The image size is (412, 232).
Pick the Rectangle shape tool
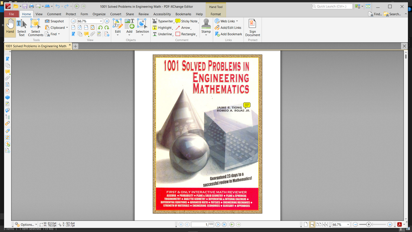coord(186,34)
